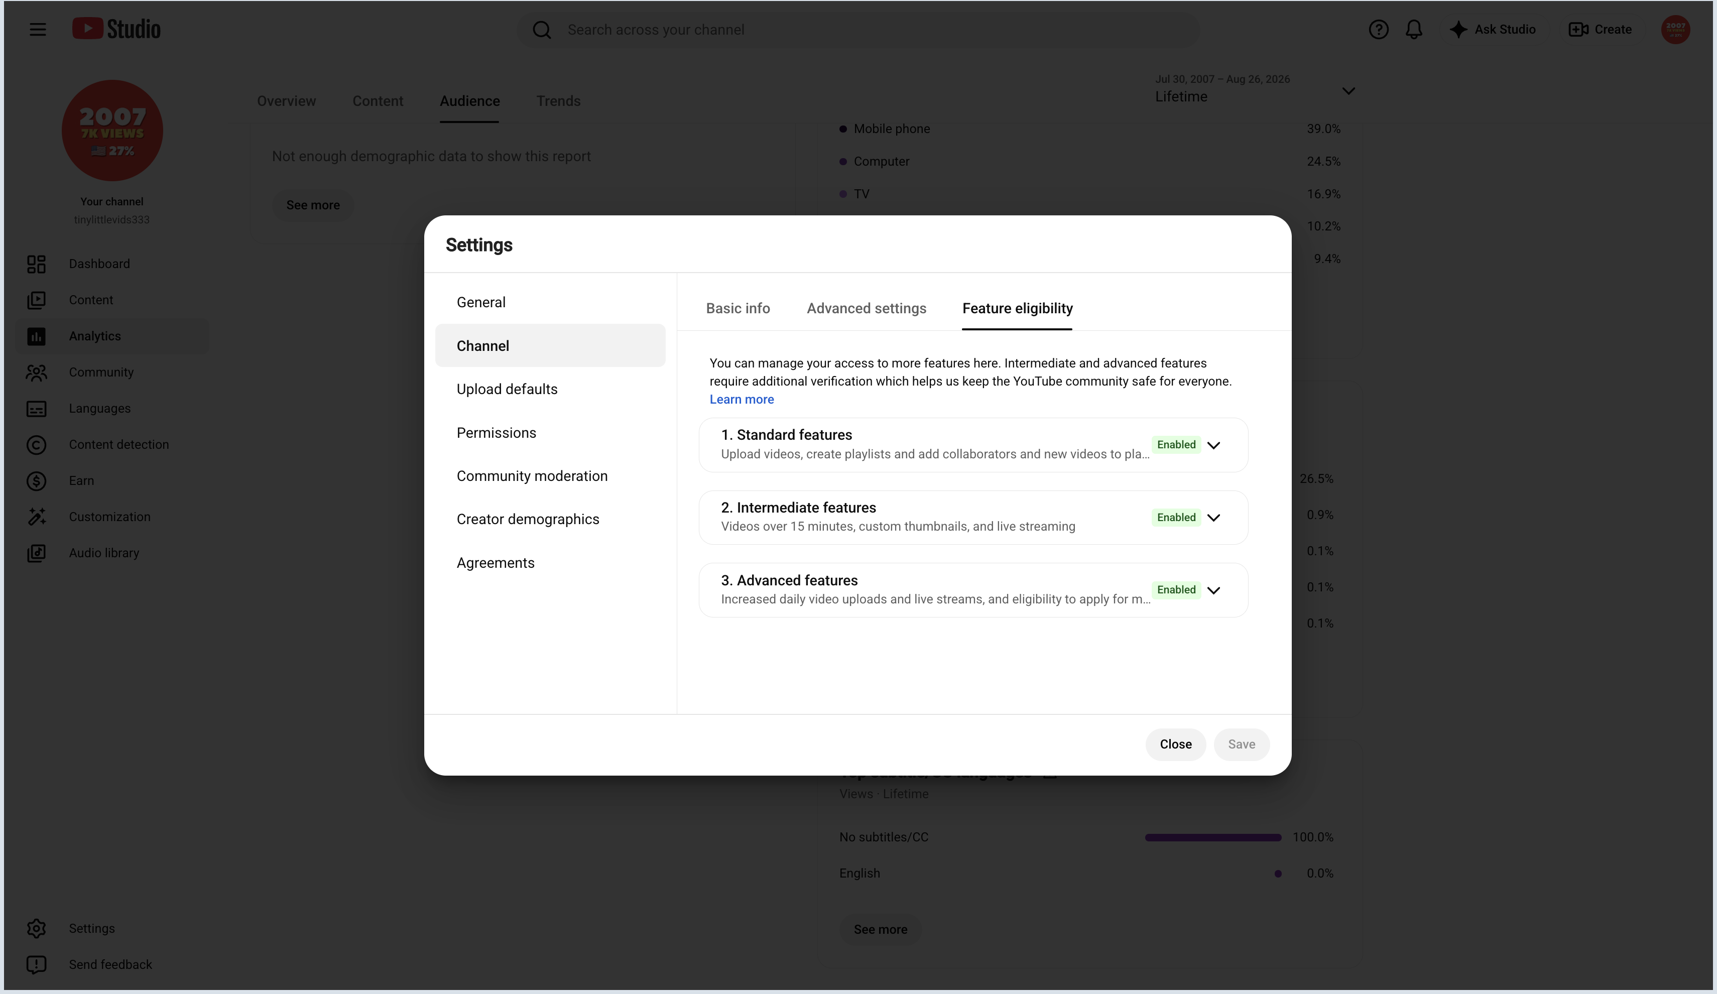Click the Dashboard grid icon

36,264
